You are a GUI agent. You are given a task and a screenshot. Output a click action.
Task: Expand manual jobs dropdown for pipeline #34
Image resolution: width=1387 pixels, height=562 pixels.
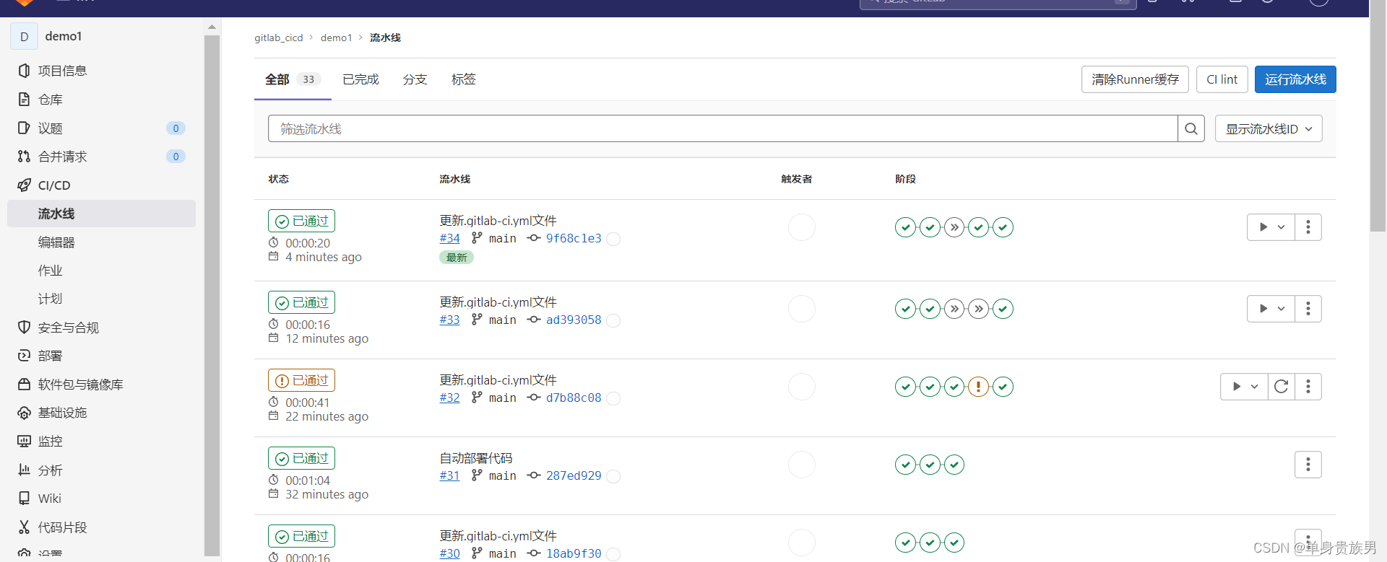pos(1271,227)
